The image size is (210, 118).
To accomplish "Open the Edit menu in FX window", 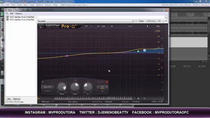I will pyautogui.click(x=12, y=13).
